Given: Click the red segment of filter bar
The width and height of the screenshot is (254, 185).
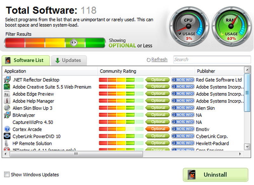Looking at the screenshot, I should 15,43.
